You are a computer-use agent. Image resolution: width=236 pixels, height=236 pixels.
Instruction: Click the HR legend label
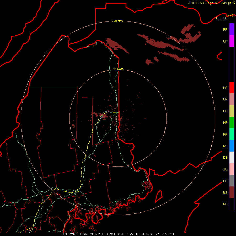pyautogui.click(x=225, y=123)
